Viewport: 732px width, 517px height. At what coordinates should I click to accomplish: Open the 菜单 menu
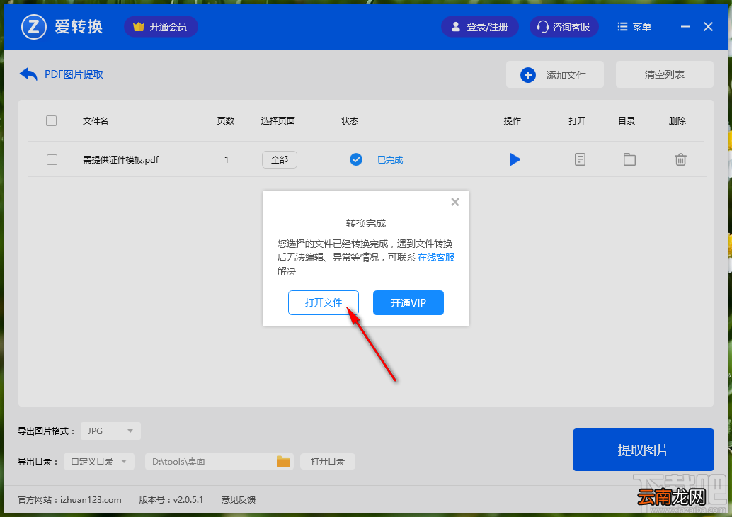634,27
